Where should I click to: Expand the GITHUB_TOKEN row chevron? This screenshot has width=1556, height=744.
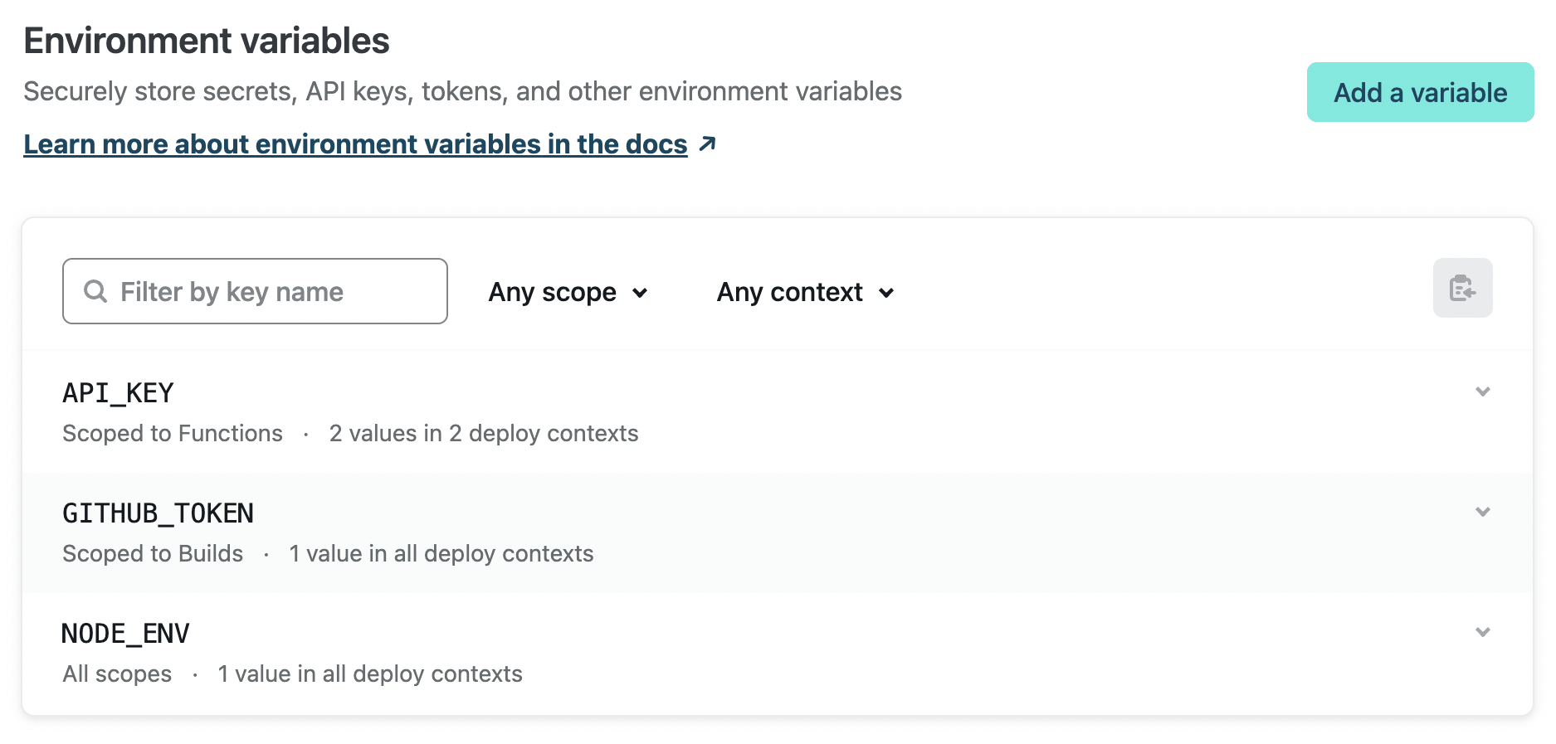click(x=1482, y=512)
